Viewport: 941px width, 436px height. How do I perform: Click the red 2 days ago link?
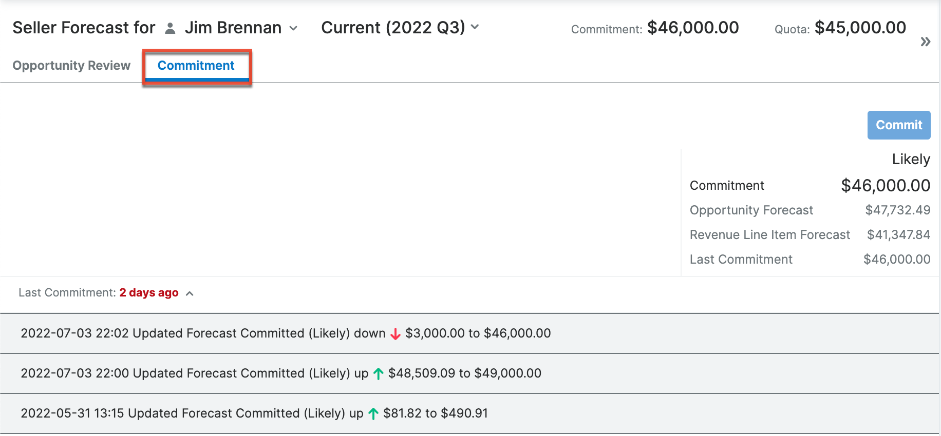pyautogui.click(x=148, y=292)
